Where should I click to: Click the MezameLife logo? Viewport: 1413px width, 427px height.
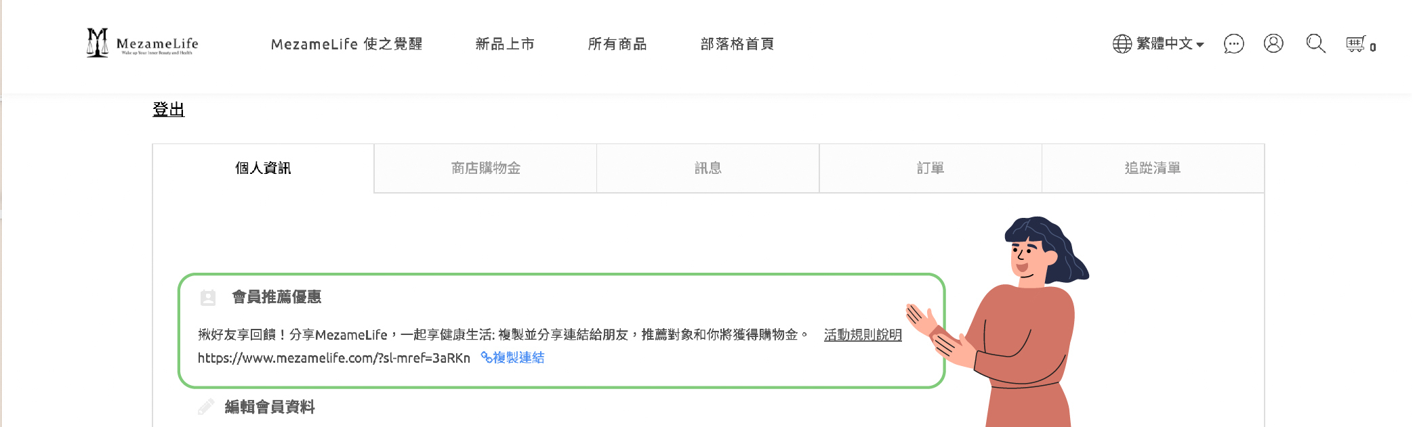click(x=142, y=43)
